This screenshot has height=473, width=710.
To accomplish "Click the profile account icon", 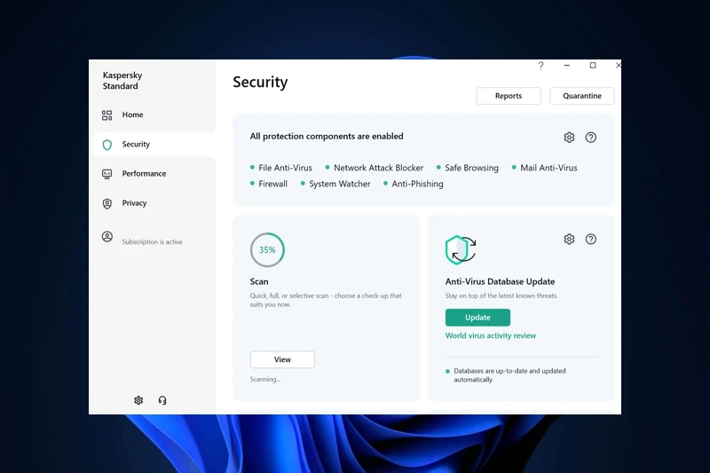I will point(106,237).
